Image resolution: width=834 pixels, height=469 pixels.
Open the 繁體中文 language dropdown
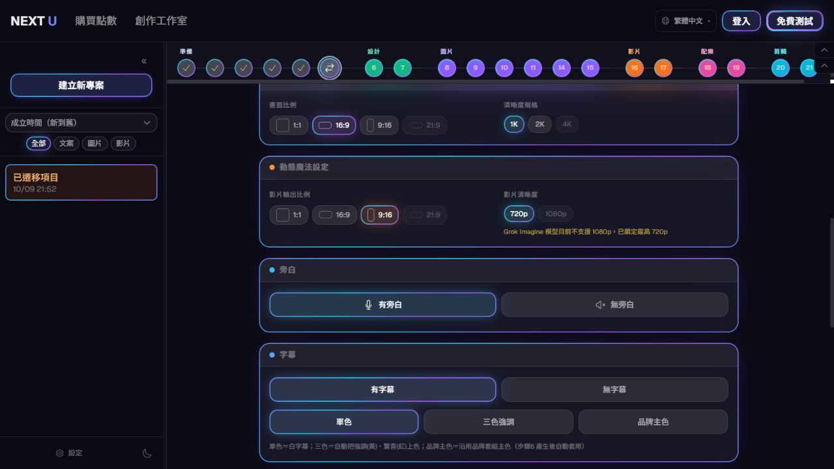[685, 21]
